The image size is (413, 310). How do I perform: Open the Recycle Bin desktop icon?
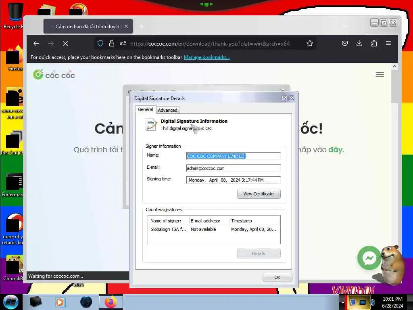click(x=15, y=16)
